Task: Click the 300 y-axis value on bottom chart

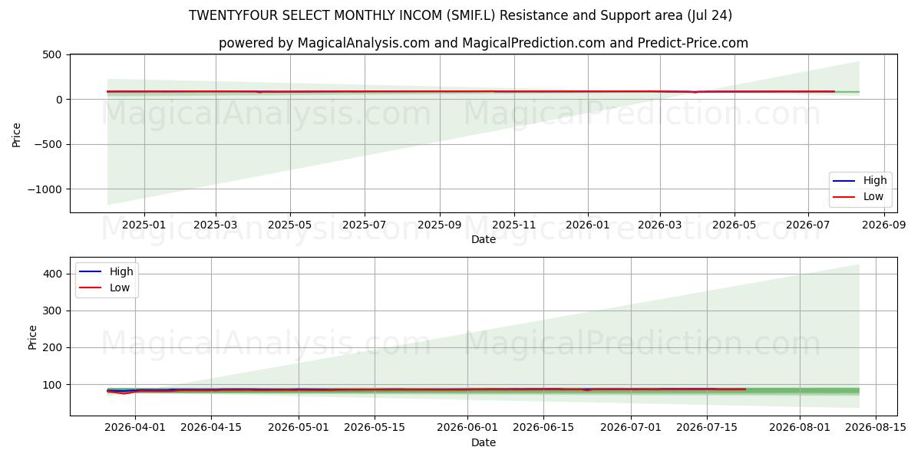Action: pos(53,311)
